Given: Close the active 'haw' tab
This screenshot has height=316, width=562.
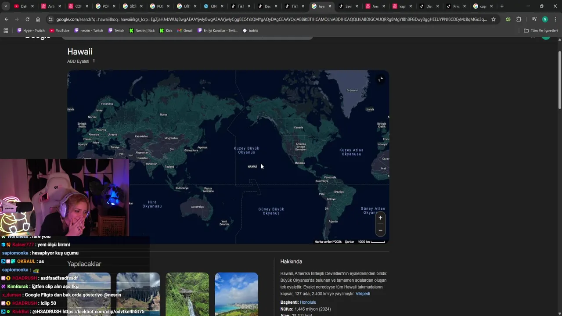Looking at the screenshot, I should (330, 6).
